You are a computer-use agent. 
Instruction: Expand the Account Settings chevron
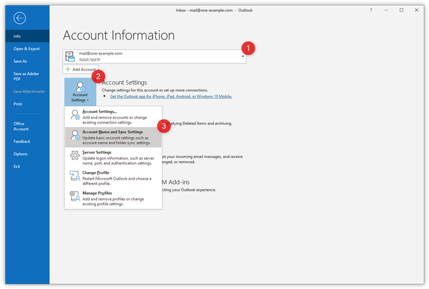[x=87, y=100]
